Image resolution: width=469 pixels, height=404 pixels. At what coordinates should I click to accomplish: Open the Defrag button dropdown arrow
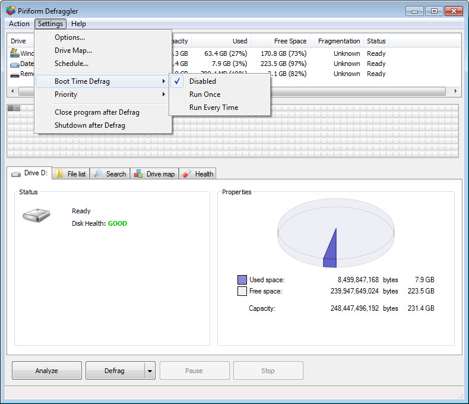pyautogui.click(x=150, y=371)
